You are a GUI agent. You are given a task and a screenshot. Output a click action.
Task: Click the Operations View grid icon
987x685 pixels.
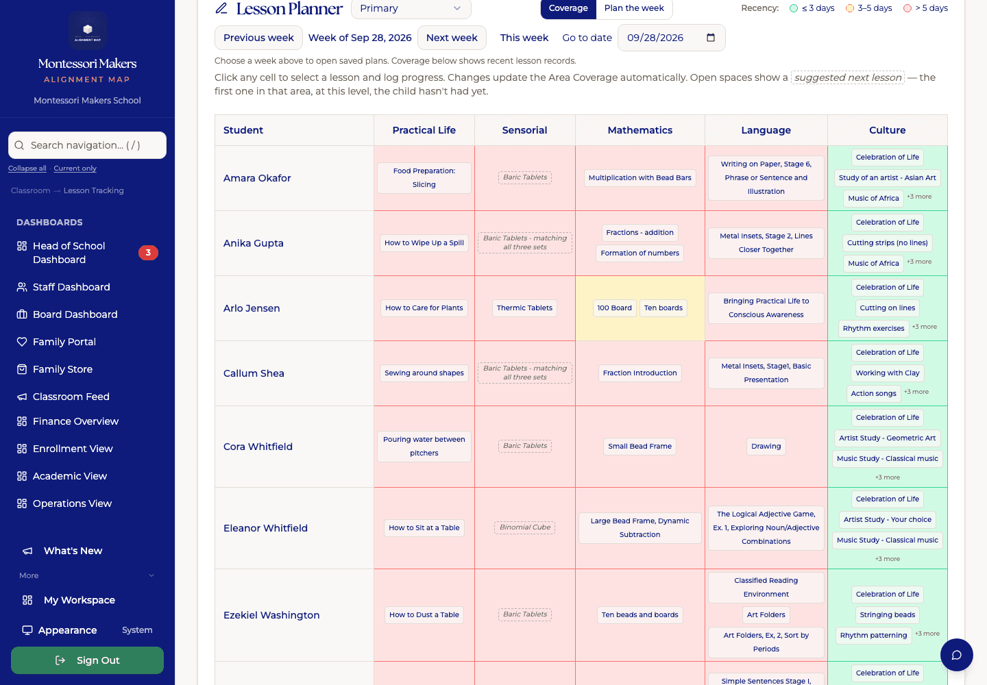(x=22, y=503)
